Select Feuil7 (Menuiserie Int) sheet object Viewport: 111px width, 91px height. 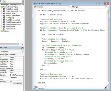tap(13, 24)
